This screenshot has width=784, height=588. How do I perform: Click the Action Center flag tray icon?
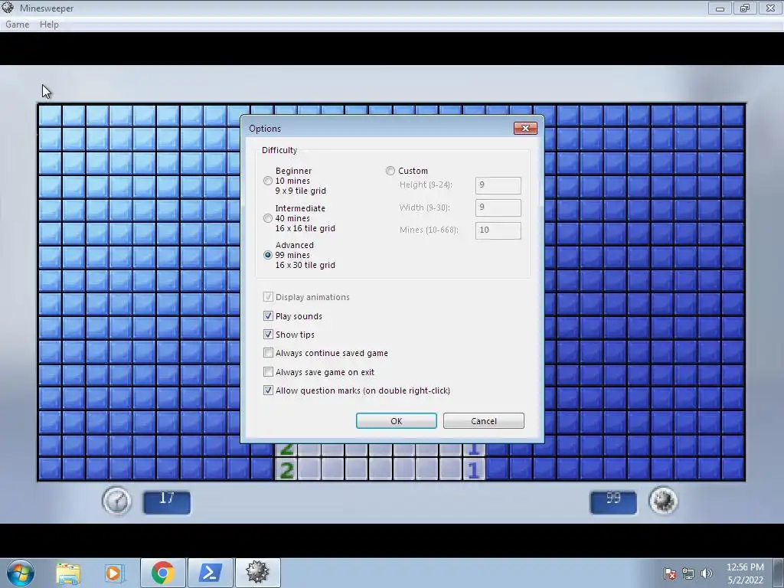point(670,573)
